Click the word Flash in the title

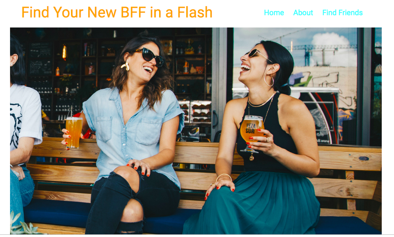(195, 12)
